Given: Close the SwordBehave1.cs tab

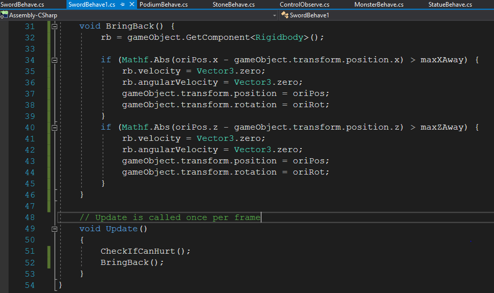Looking at the screenshot, I should [132, 5].
